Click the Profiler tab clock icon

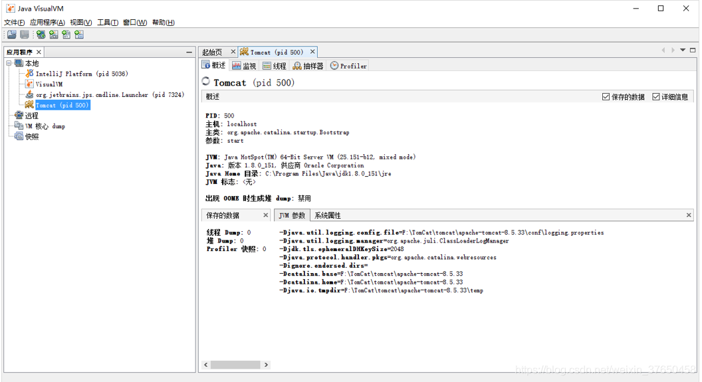[x=334, y=66]
